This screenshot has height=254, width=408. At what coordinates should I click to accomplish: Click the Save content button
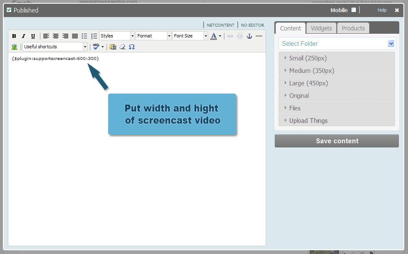click(337, 141)
